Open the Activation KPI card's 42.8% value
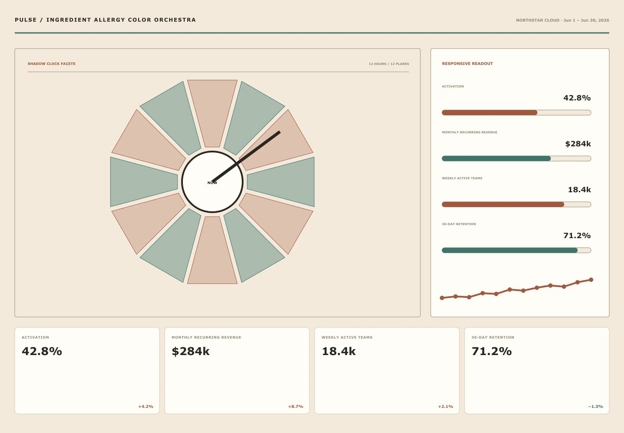 pos(42,351)
